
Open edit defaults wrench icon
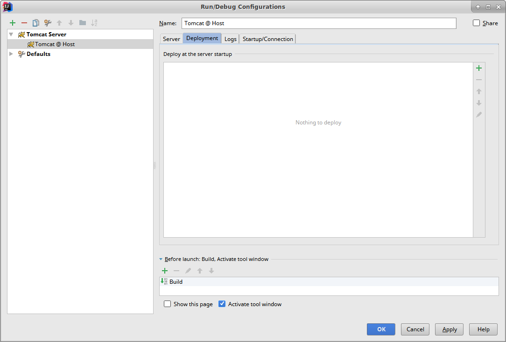pos(48,23)
